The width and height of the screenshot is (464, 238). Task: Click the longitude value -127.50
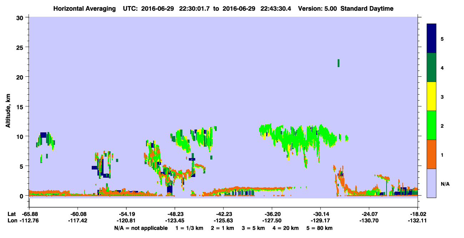[272, 221]
